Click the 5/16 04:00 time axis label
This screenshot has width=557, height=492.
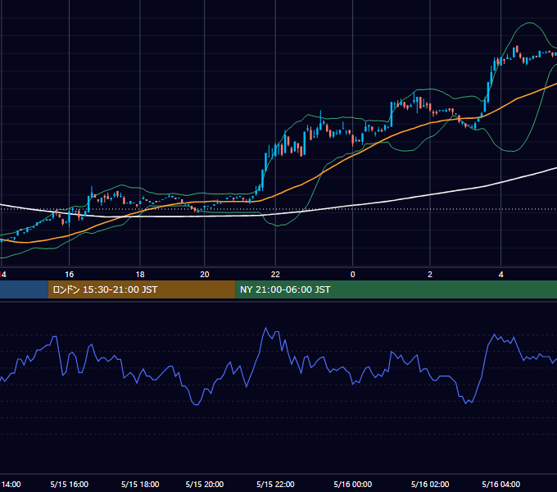[500, 484]
